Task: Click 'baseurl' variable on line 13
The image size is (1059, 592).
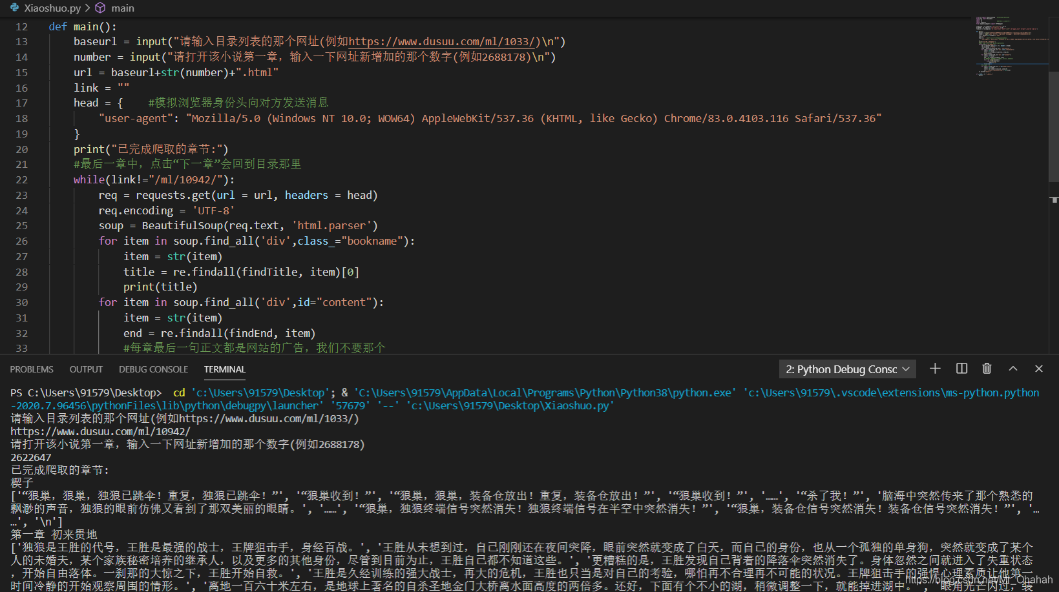Action: 95,41
